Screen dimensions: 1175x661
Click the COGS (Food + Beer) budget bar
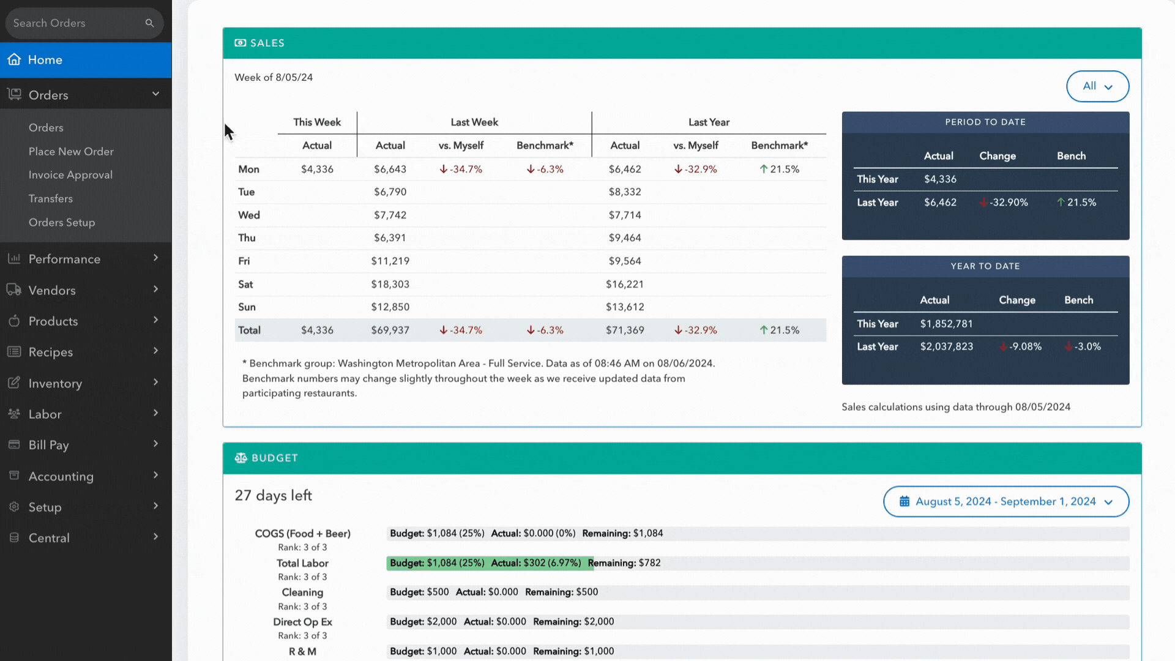click(x=758, y=534)
